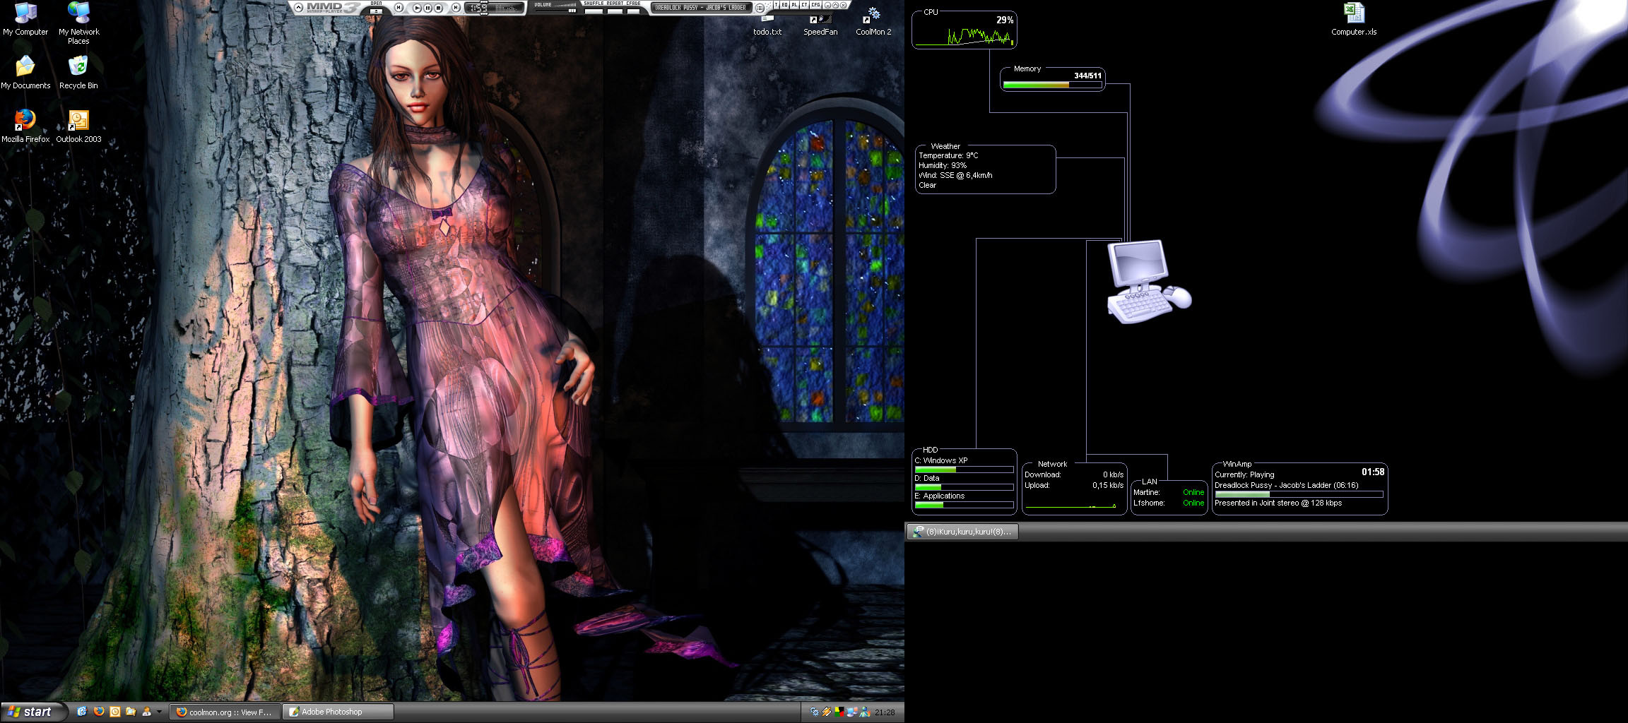Launch Mozilla Firefox desktop shortcut
This screenshot has width=1628, height=723.
click(25, 126)
